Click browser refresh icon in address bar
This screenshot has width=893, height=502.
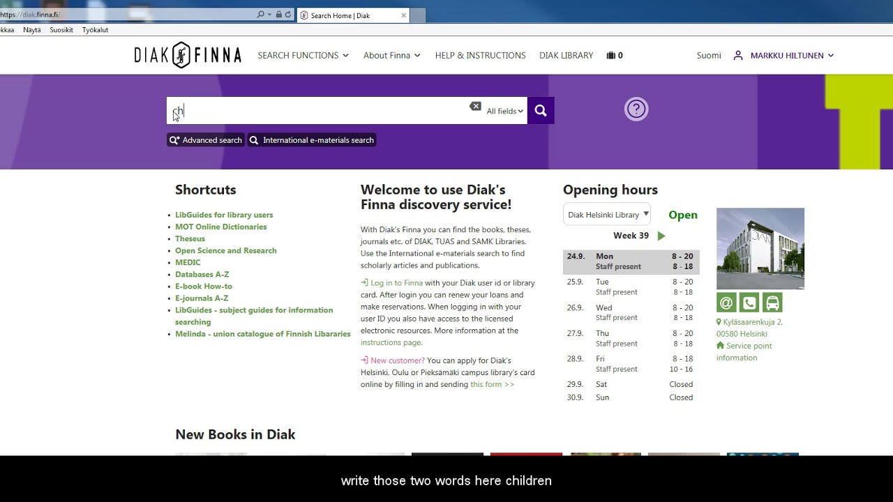click(287, 15)
